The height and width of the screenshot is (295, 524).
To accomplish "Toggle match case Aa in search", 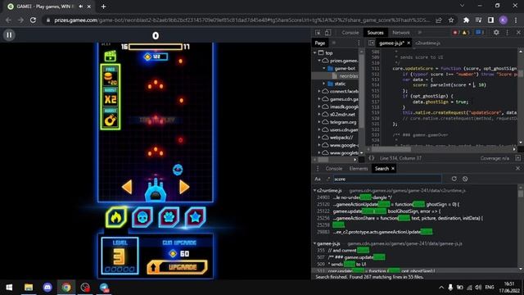I will pos(318,179).
